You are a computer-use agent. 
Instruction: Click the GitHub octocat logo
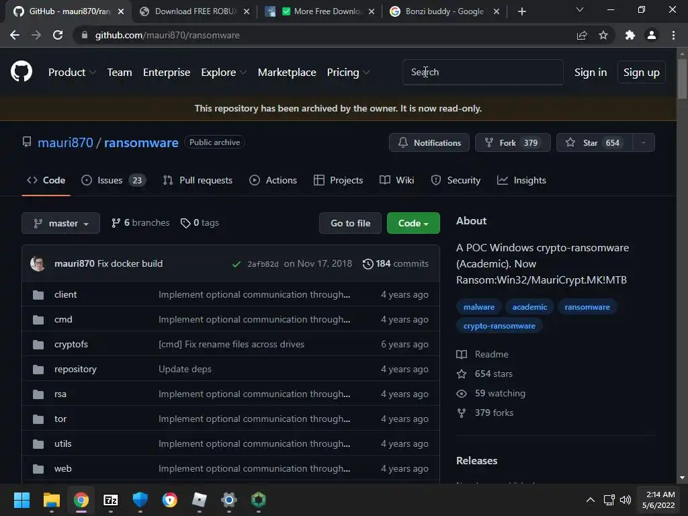coord(21,72)
